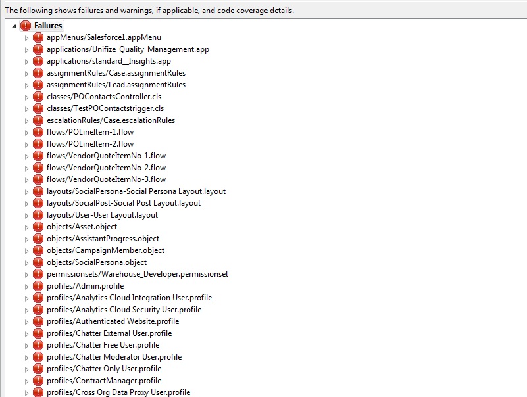Image resolution: width=527 pixels, height=397 pixels.
Task: Click error icon for AssistantProgress.object
Action: click(x=38, y=239)
